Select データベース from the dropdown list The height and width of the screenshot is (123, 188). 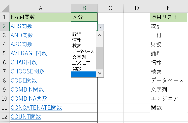[x=84, y=52]
